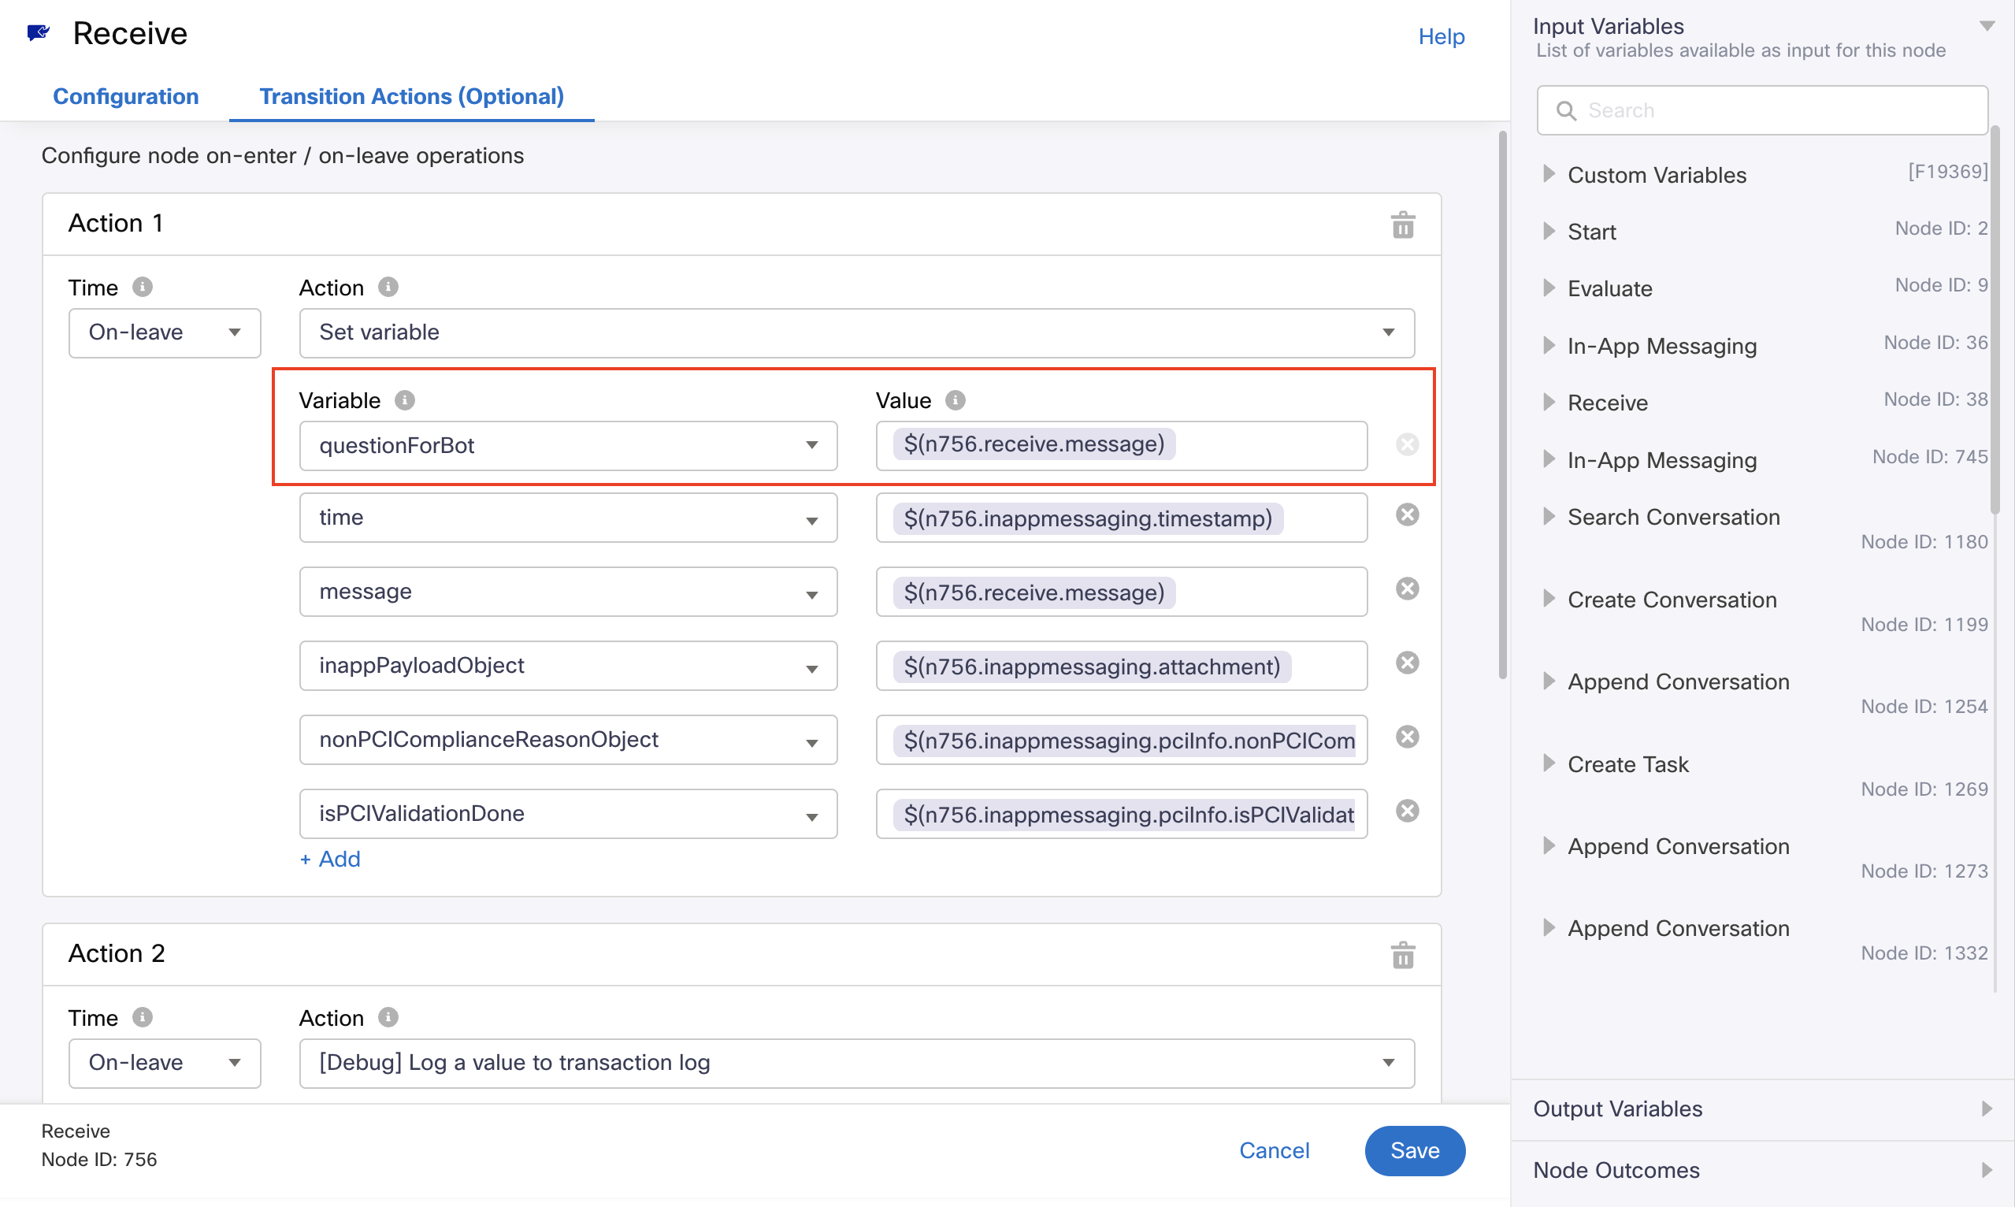The height and width of the screenshot is (1207, 2015).
Task: Click the Action info icon in Action 1
Action: click(388, 287)
